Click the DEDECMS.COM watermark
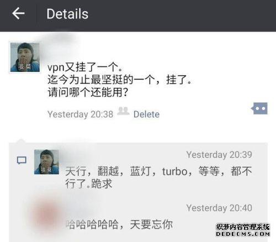The height and width of the screenshot is (242, 276). coord(243,234)
